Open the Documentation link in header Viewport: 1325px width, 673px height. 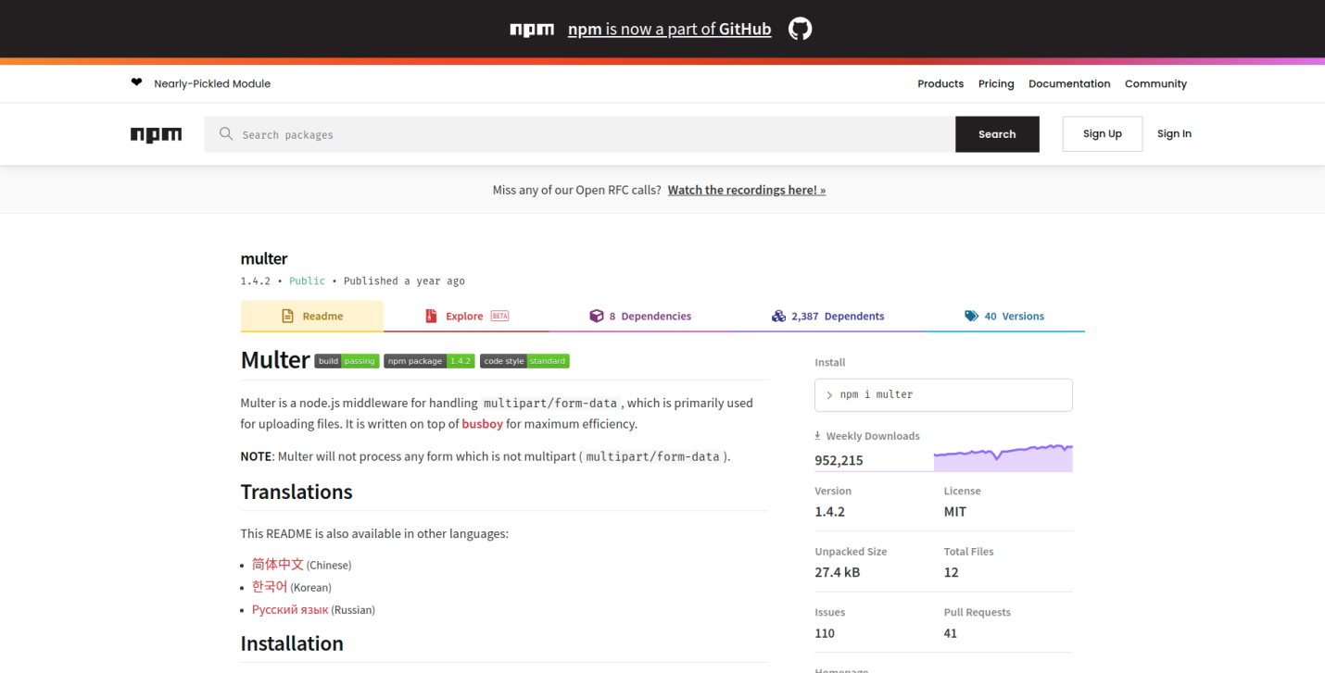point(1069,83)
